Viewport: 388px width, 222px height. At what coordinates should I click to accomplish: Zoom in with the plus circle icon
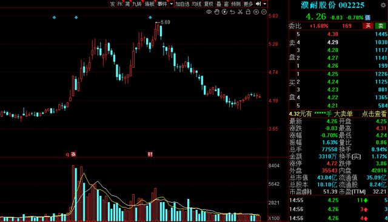point(256,12)
